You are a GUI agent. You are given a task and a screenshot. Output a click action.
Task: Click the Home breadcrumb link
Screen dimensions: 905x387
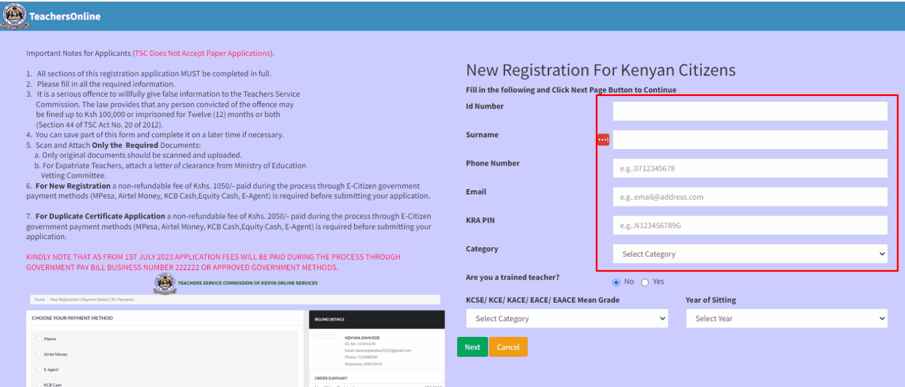click(x=39, y=299)
